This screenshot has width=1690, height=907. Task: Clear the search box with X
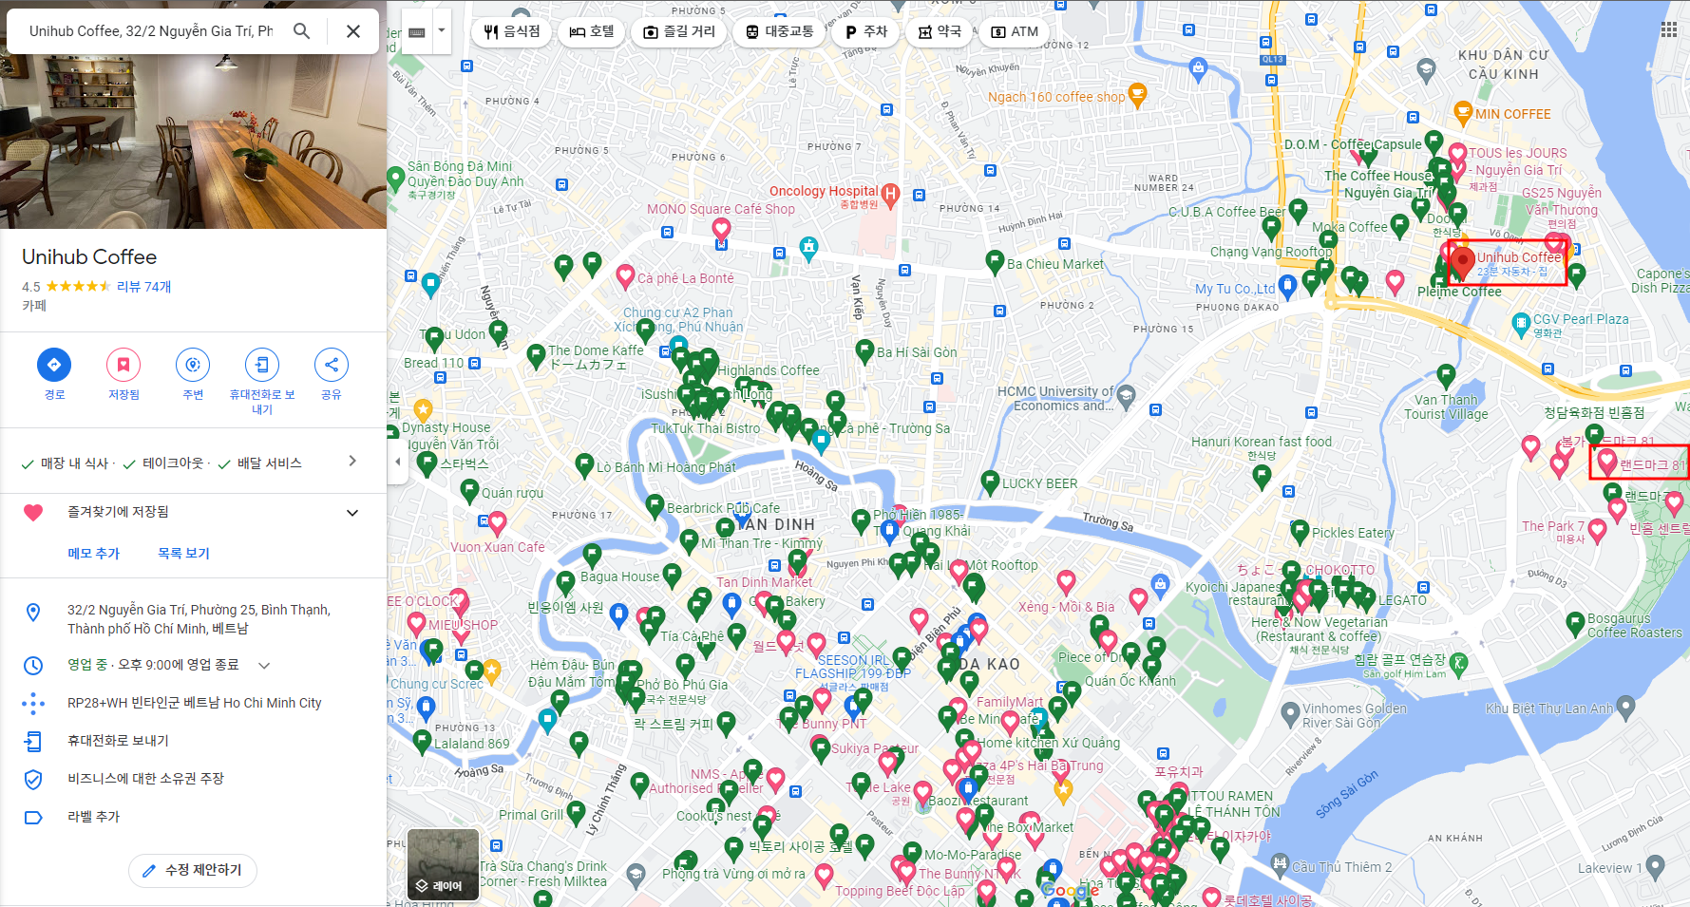click(353, 30)
